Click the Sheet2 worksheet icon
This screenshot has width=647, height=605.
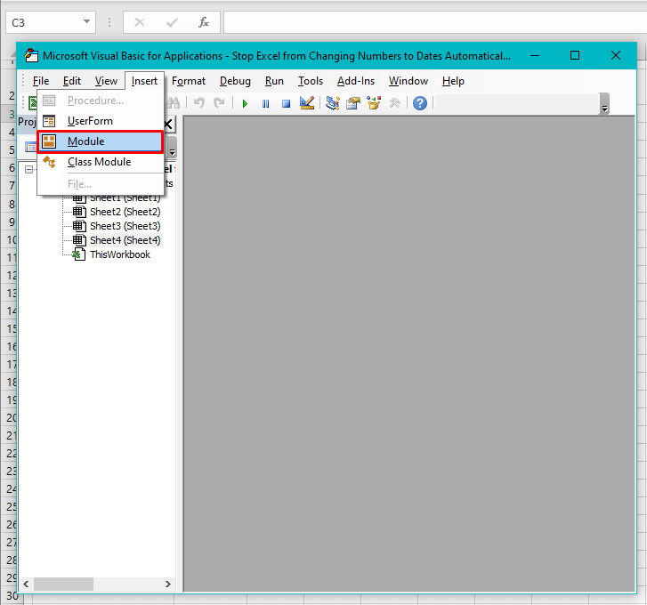(79, 212)
